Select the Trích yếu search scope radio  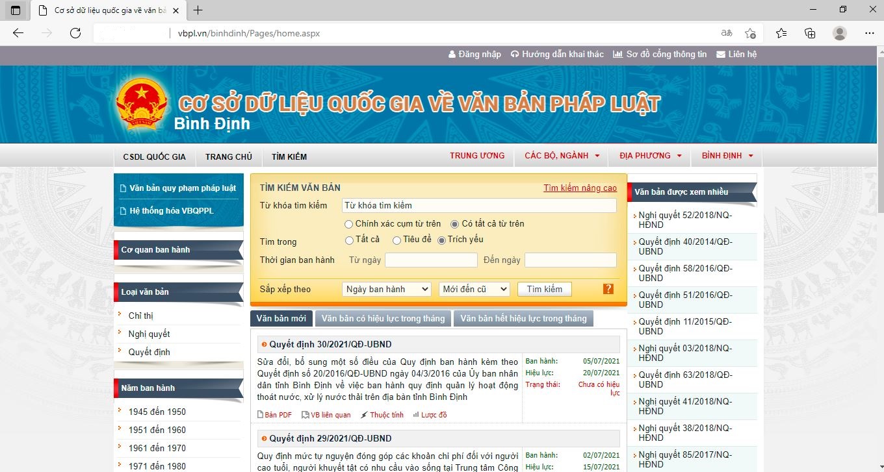[x=442, y=240]
